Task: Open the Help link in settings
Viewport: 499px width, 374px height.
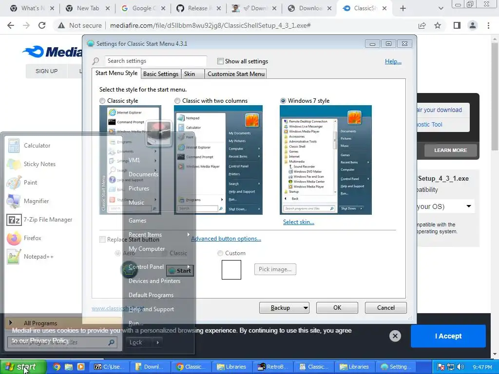Action: [x=393, y=61]
